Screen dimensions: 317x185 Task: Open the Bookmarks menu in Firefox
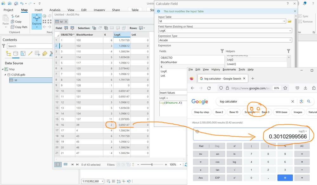229,69
